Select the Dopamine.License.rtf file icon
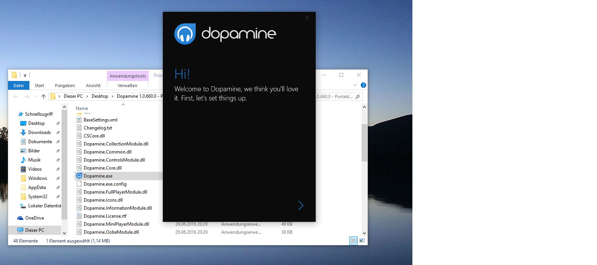Image resolution: width=597 pixels, height=265 pixels. (79, 216)
